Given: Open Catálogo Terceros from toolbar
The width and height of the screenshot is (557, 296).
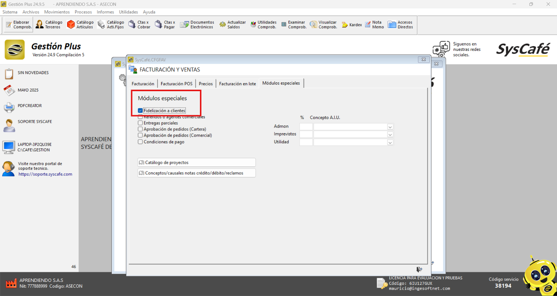Looking at the screenshot, I should (x=49, y=25).
